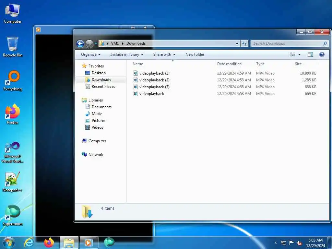332x249 pixels.
Task: Click the taskbar clock and date
Action: tap(315, 243)
